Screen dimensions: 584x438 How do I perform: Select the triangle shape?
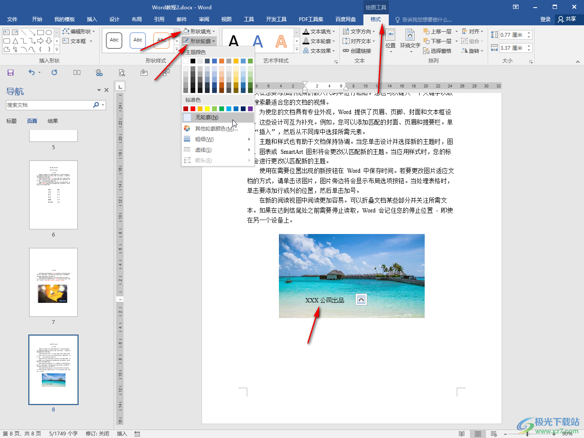tap(15, 41)
